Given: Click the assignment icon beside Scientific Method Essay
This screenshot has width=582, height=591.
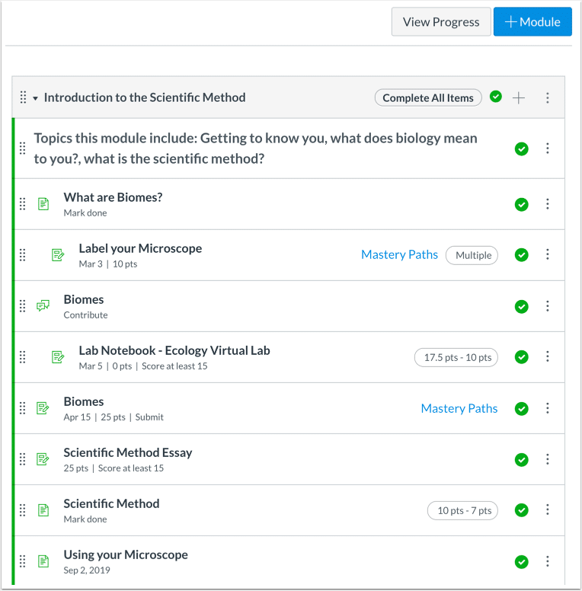Looking at the screenshot, I should [x=43, y=459].
